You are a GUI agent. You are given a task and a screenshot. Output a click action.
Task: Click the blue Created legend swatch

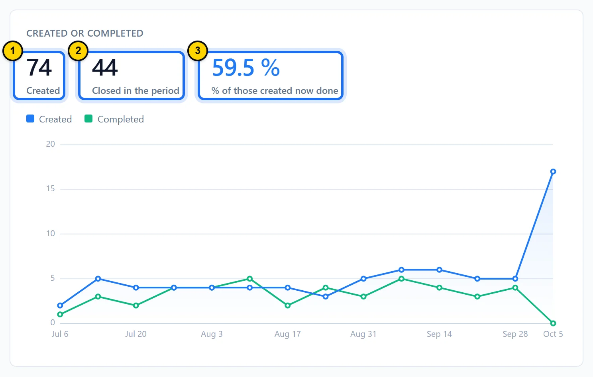(30, 119)
